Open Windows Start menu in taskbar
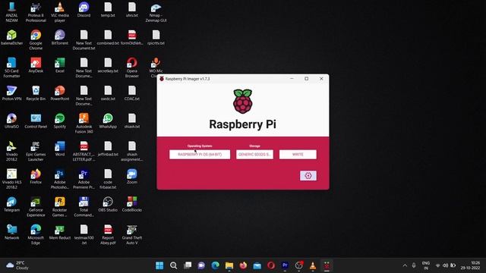Image resolution: width=486 pixels, height=273 pixels. point(159,265)
